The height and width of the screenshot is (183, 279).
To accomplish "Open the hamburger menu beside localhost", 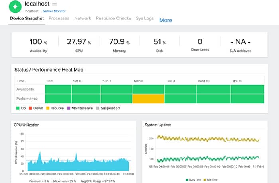I will click(55, 4).
